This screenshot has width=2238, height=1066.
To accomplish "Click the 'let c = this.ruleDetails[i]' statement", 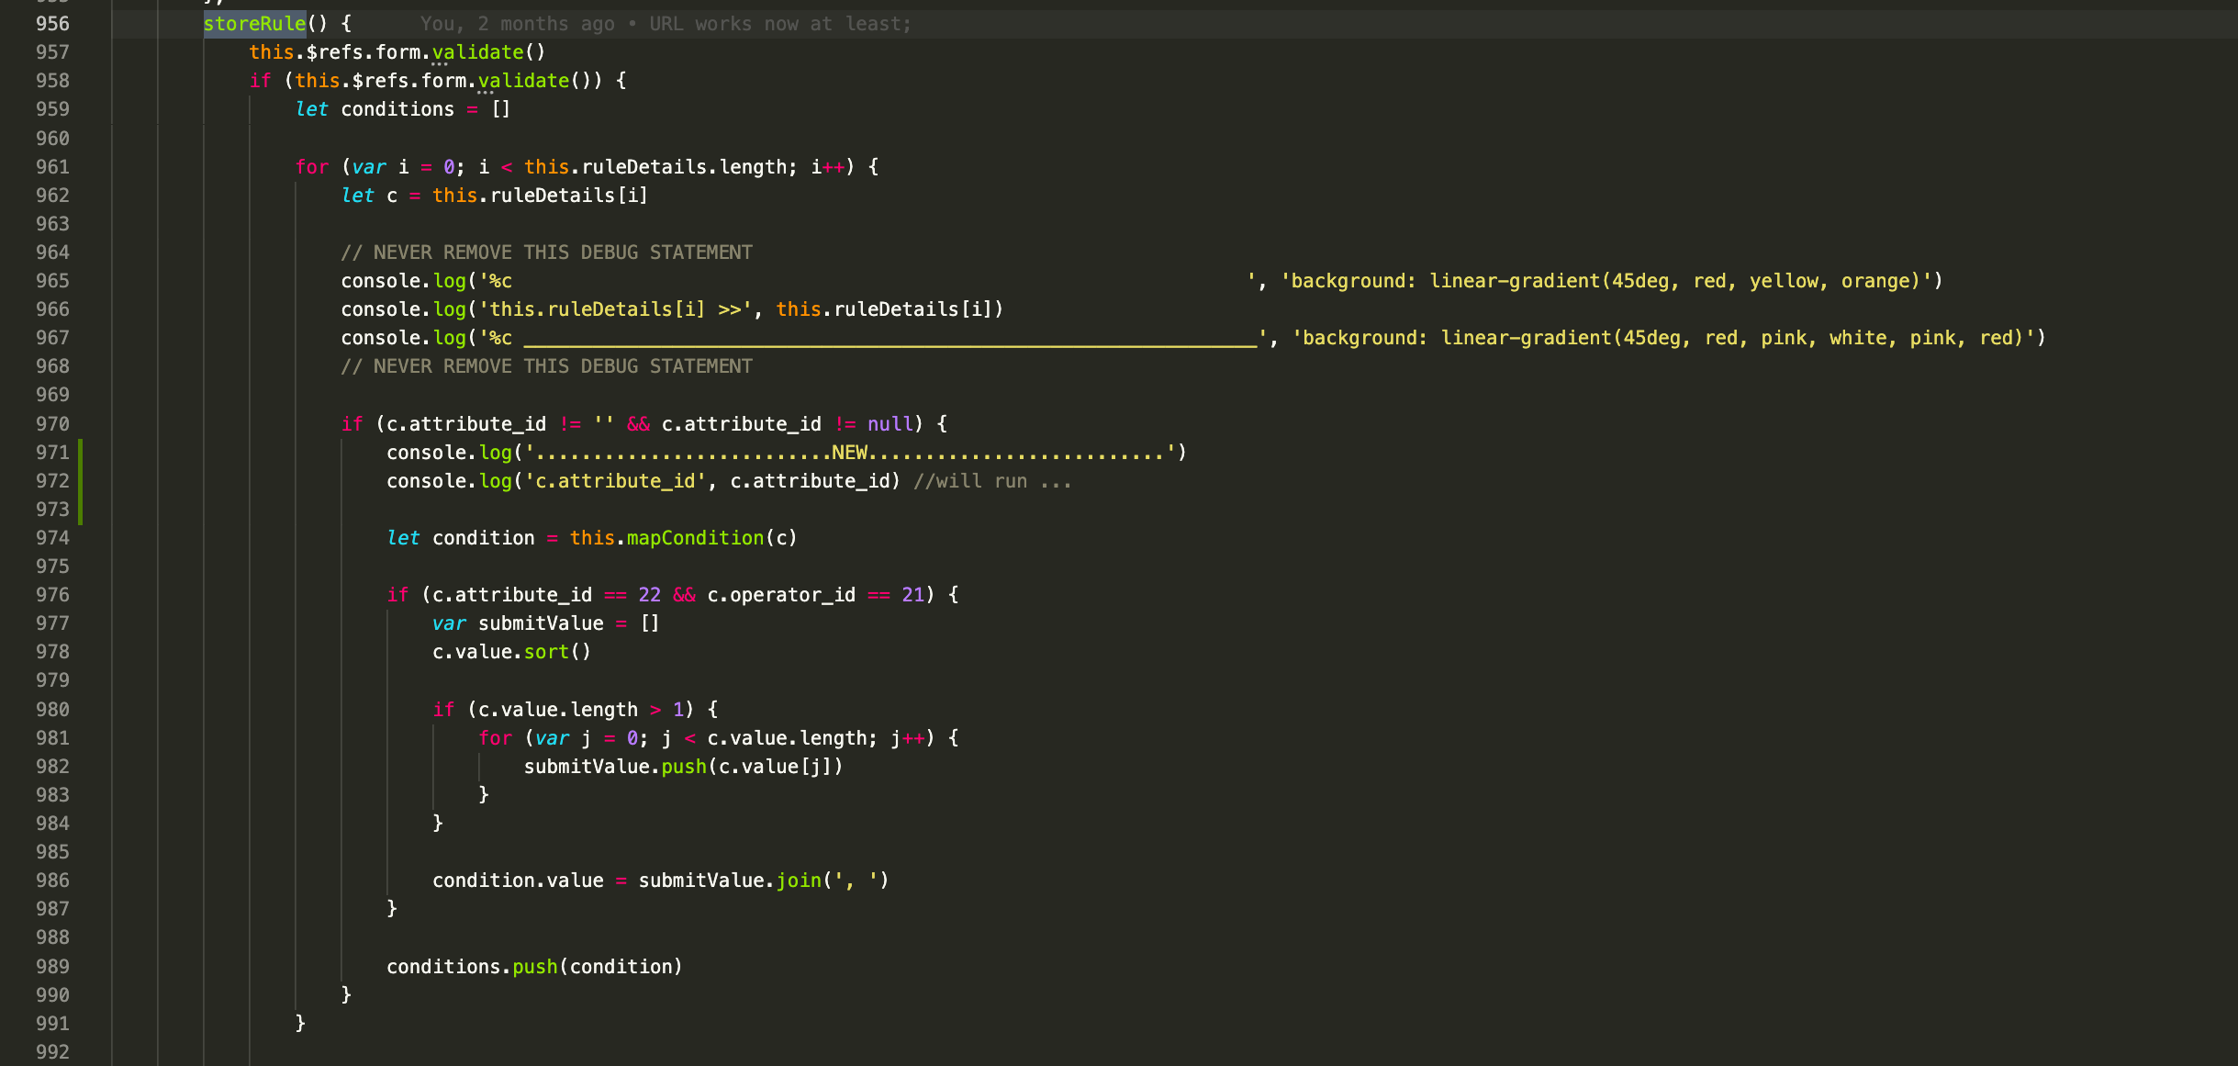I will tap(495, 196).
